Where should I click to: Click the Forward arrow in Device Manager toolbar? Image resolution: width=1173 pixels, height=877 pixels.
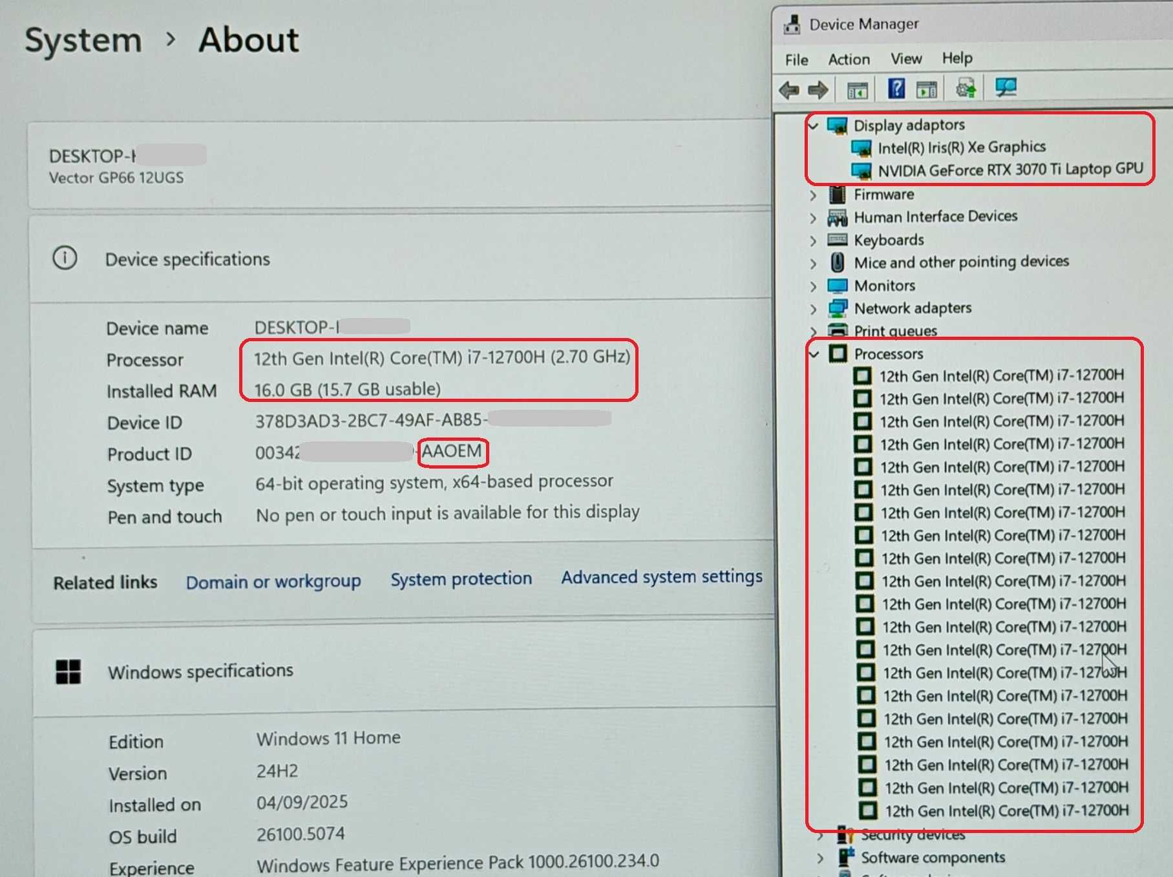(x=818, y=90)
